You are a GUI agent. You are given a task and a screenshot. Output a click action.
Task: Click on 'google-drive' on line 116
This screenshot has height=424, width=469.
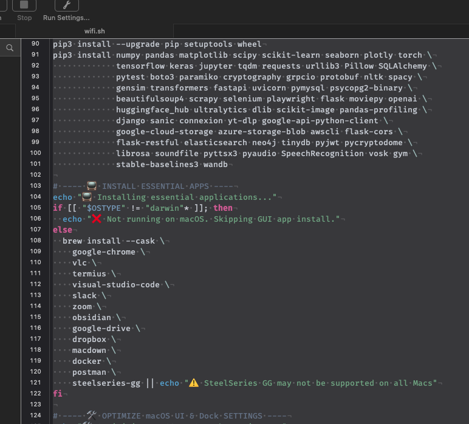coord(101,329)
